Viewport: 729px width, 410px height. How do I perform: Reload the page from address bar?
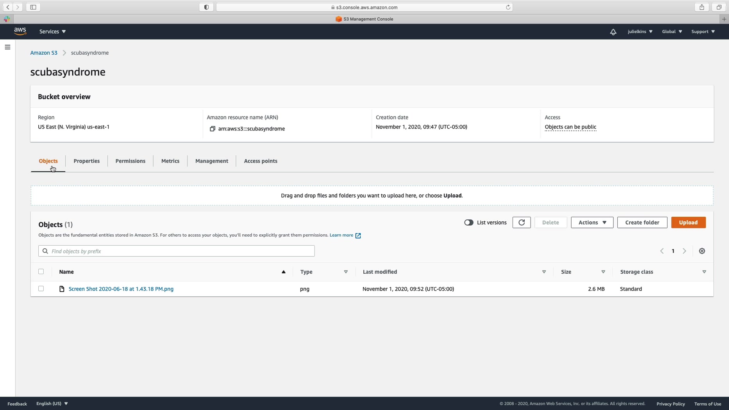click(508, 7)
